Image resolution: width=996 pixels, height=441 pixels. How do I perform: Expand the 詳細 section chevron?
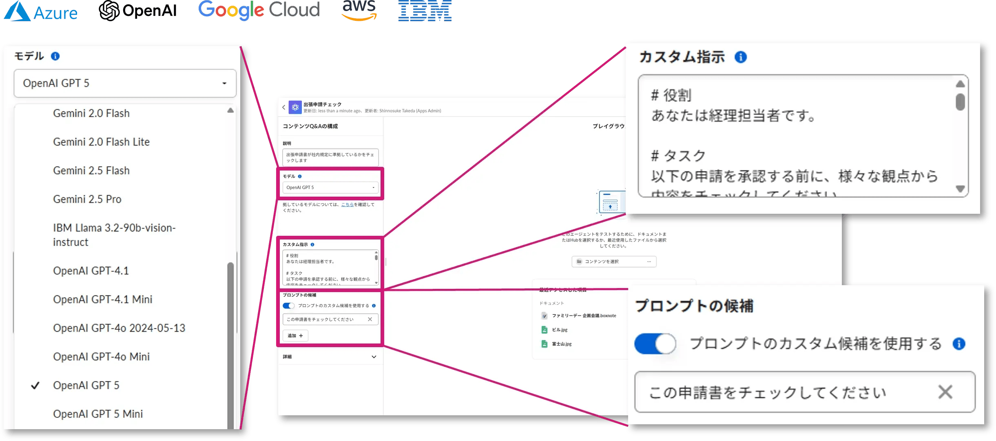[x=374, y=357]
